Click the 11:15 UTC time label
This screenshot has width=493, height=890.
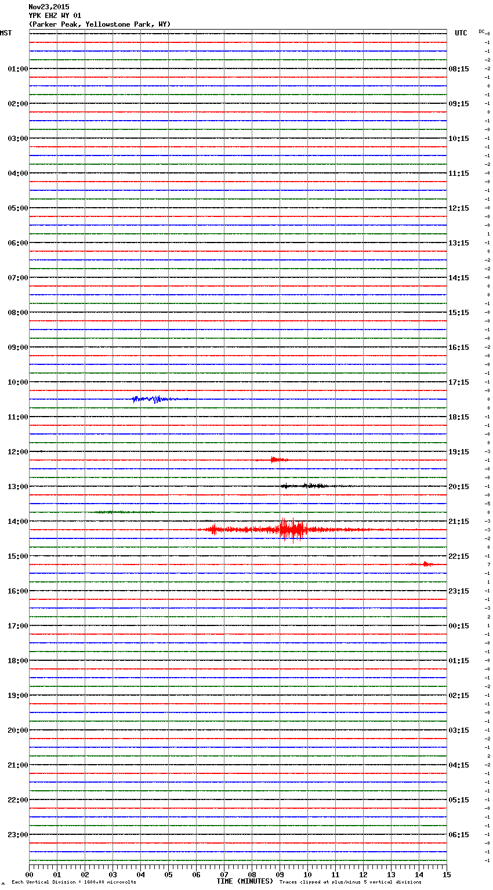(459, 173)
